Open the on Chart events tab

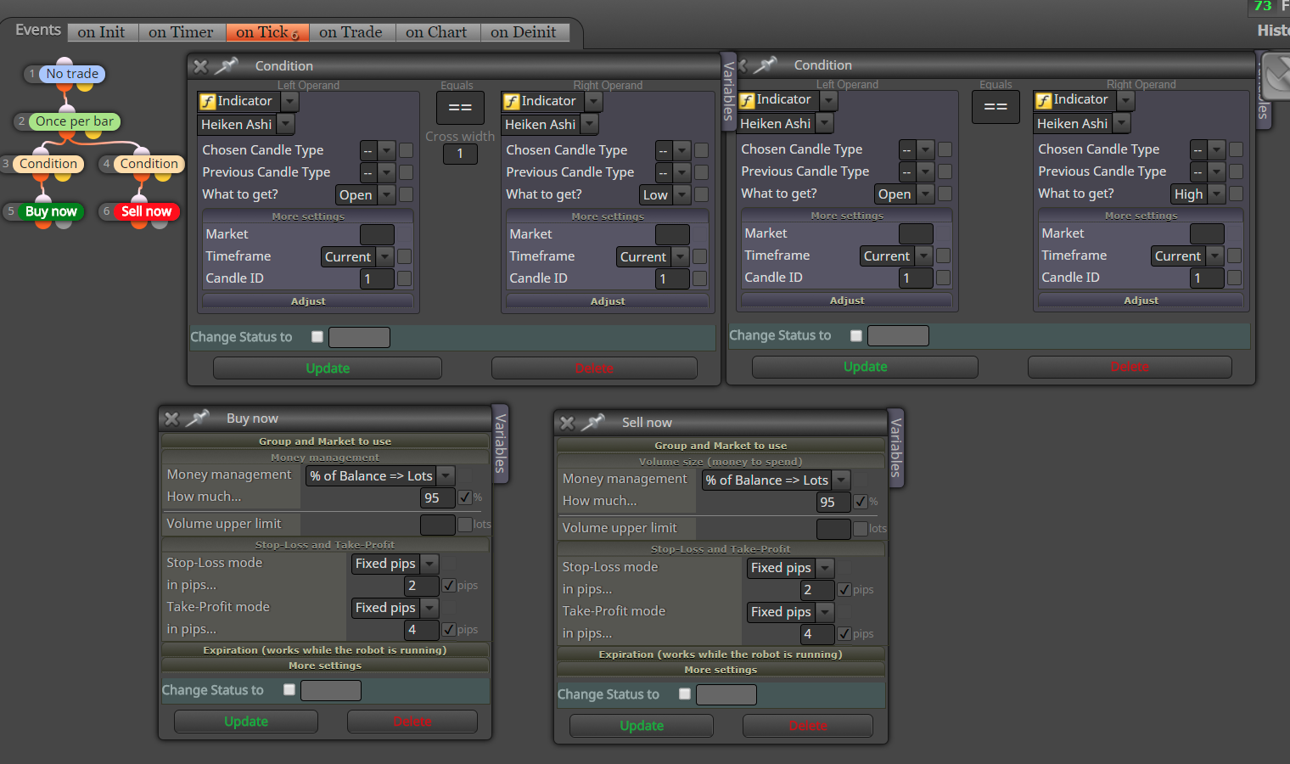click(436, 32)
